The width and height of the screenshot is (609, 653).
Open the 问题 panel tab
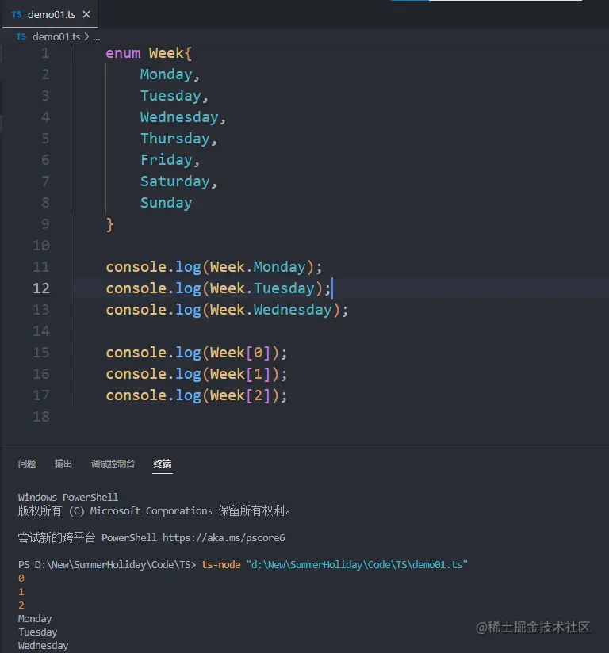[27, 464]
